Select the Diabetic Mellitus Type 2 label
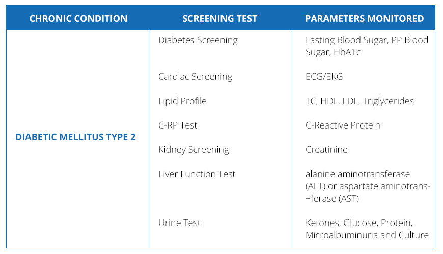 (75, 137)
